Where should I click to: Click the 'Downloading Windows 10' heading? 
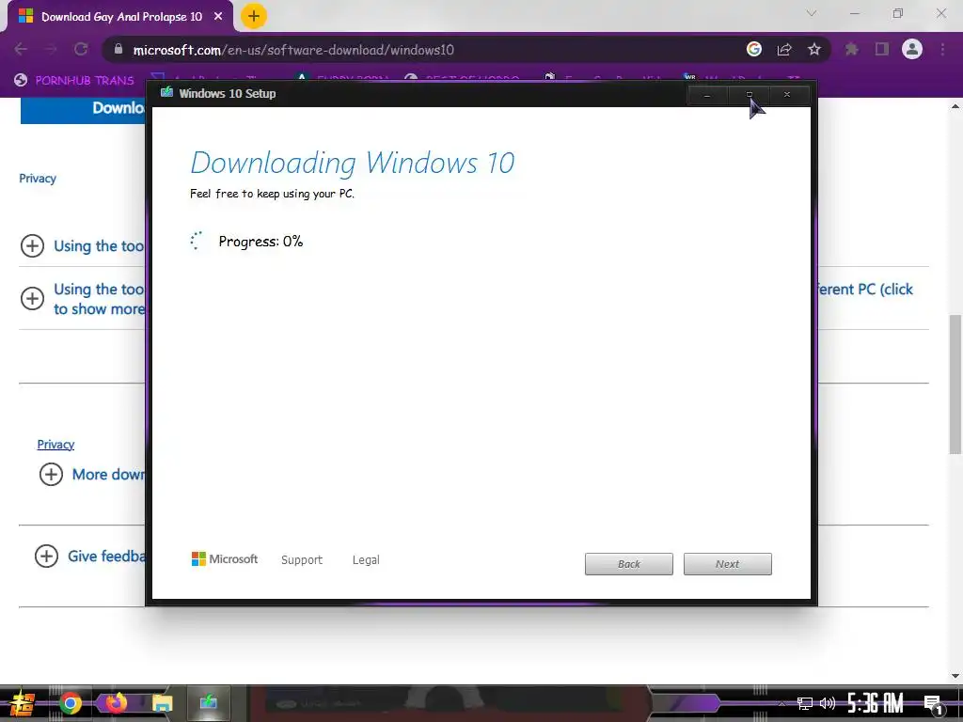coord(352,163)
